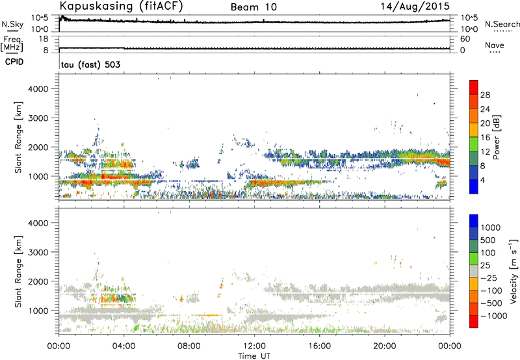520x360 pixels.
Task: Click the 4000 tick on the power panel
Action: coord(38,89)
